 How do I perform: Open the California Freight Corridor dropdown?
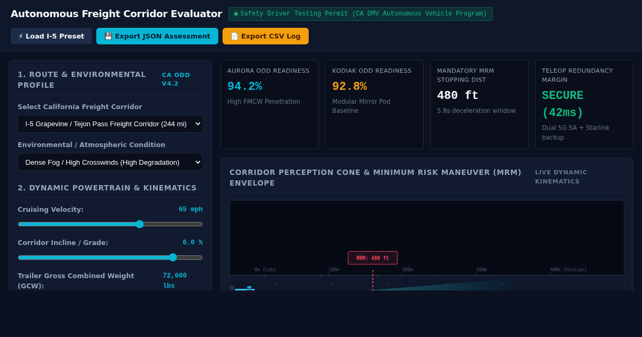click(x=110, y=124)
